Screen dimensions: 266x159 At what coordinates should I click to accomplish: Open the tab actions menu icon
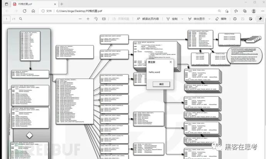point(7,4)
